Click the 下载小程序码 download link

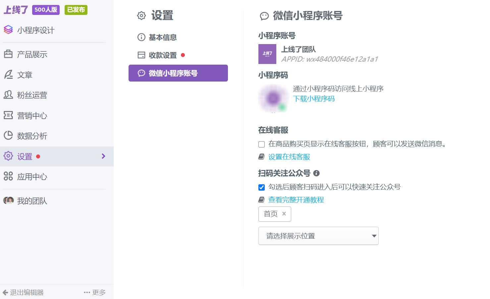(x=314, y=98)
